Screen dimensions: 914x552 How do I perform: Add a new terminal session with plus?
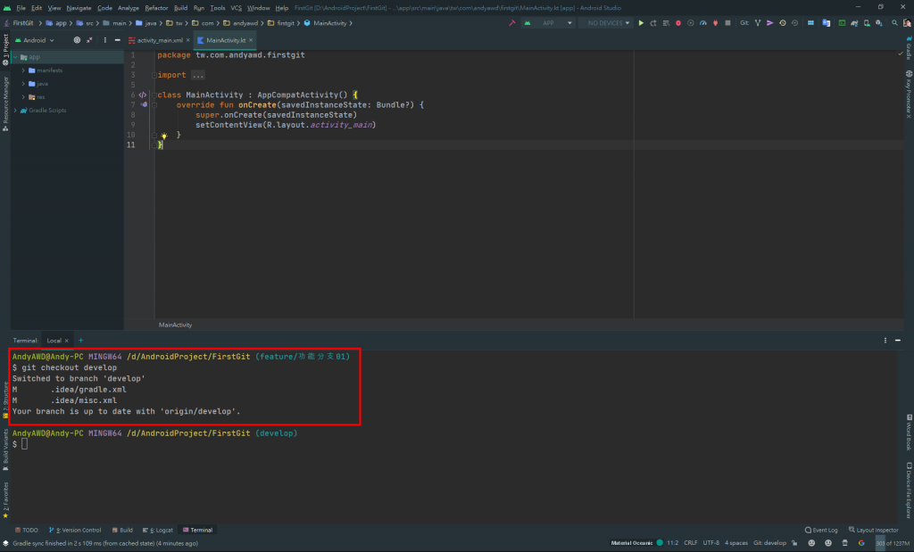[81, 341]
